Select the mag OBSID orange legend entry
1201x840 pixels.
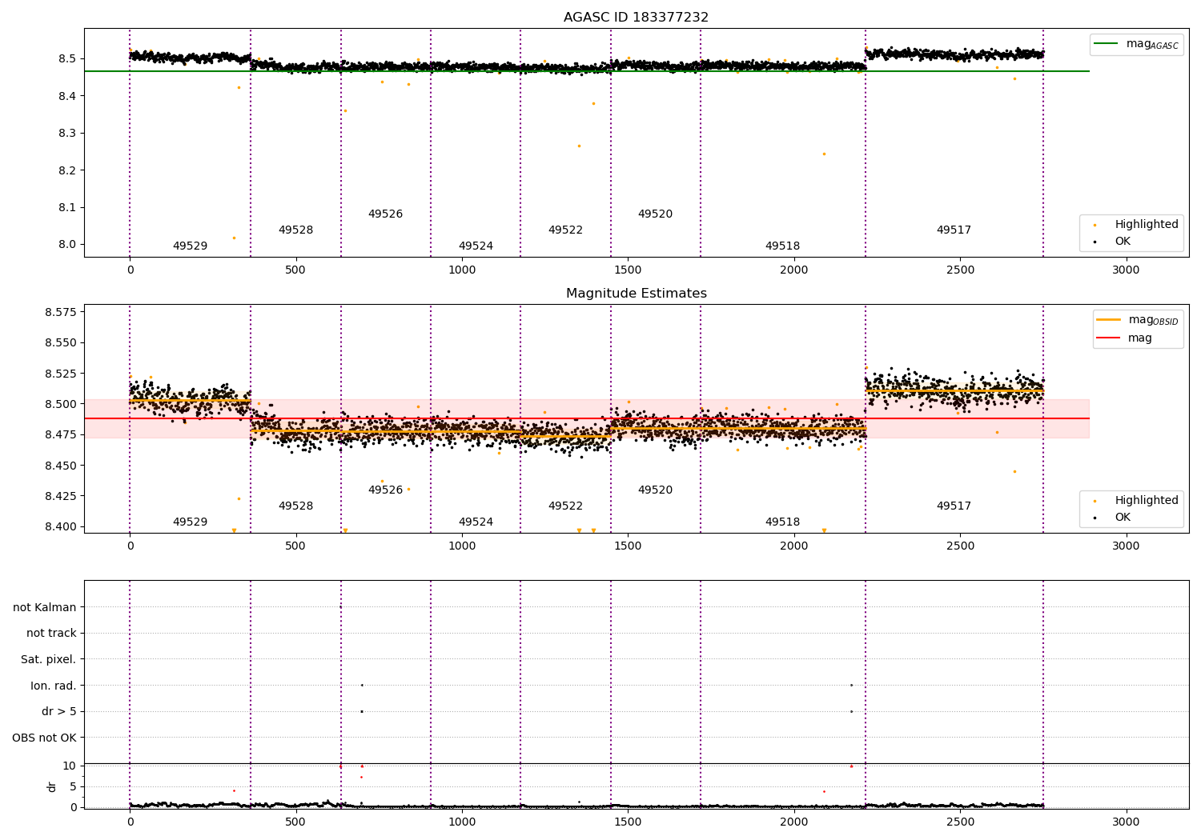1138,320
